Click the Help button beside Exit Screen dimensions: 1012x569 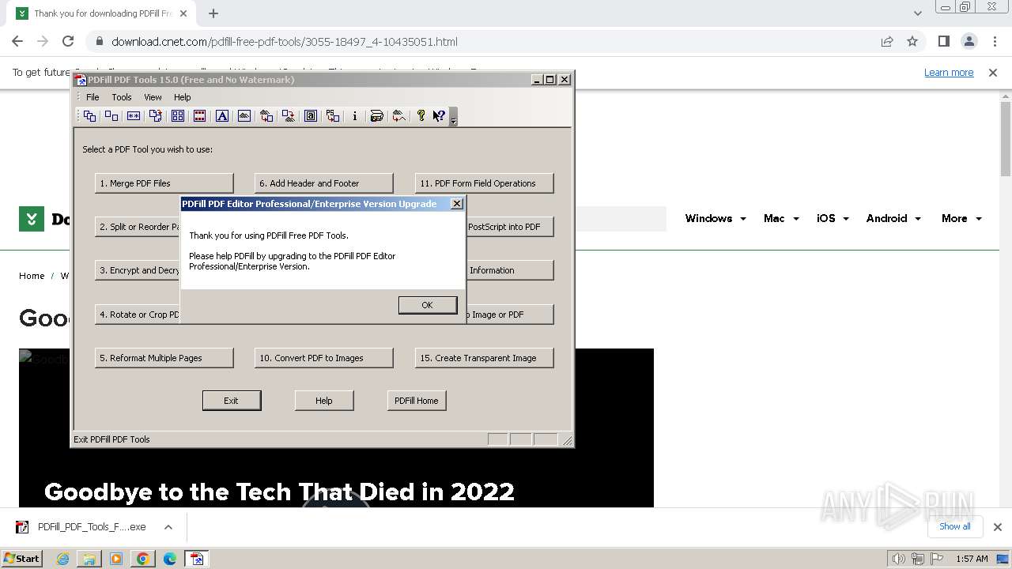(324, 401)
